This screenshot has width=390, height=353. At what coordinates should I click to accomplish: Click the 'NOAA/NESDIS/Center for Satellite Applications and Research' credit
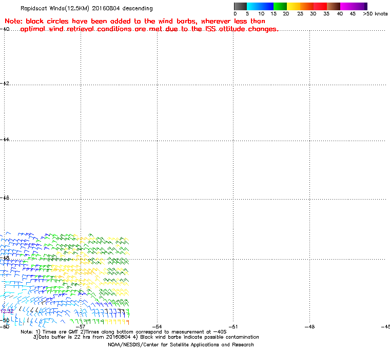pyautogui.click(x=181, y=345)
